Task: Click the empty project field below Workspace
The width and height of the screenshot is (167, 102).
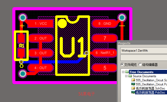Action: (144, 58)
